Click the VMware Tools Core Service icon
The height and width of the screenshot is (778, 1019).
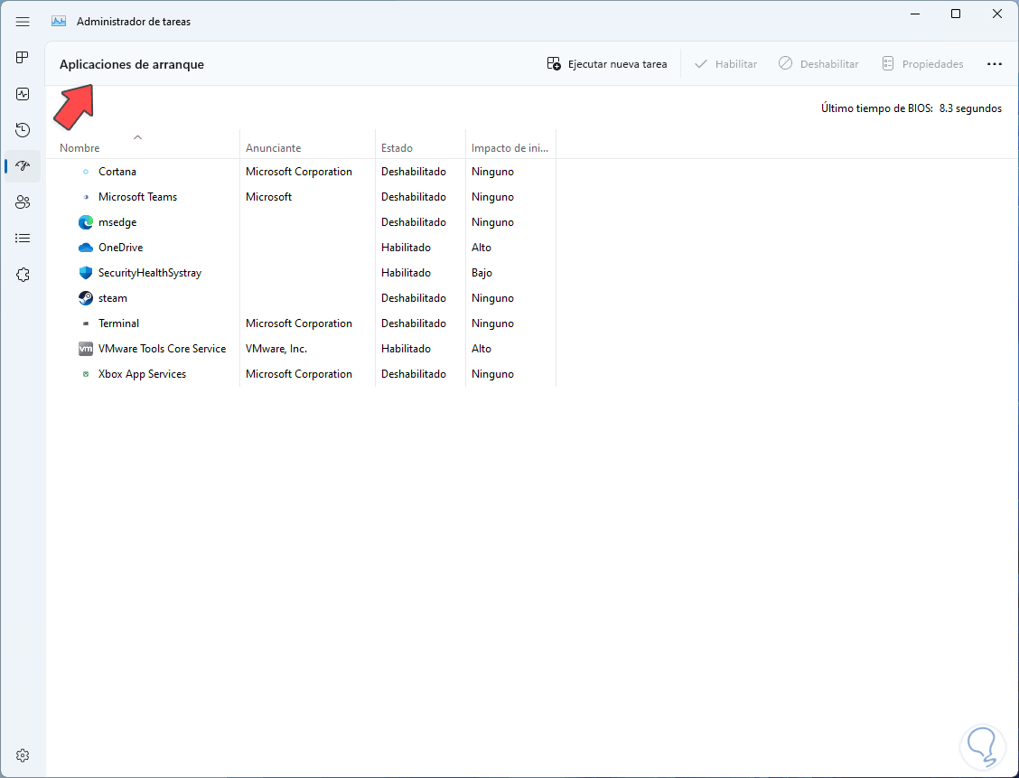[86, 349]
